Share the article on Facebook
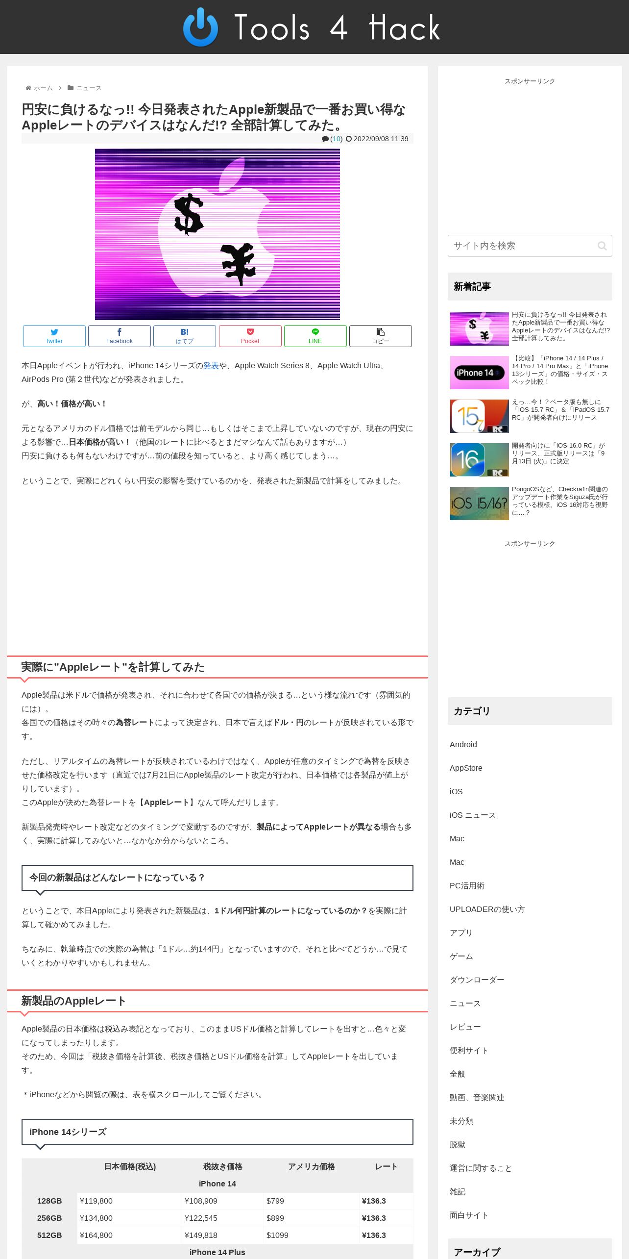Image resolution: width=629 pixels, height=1259 pixels. [x=120, y=336]
